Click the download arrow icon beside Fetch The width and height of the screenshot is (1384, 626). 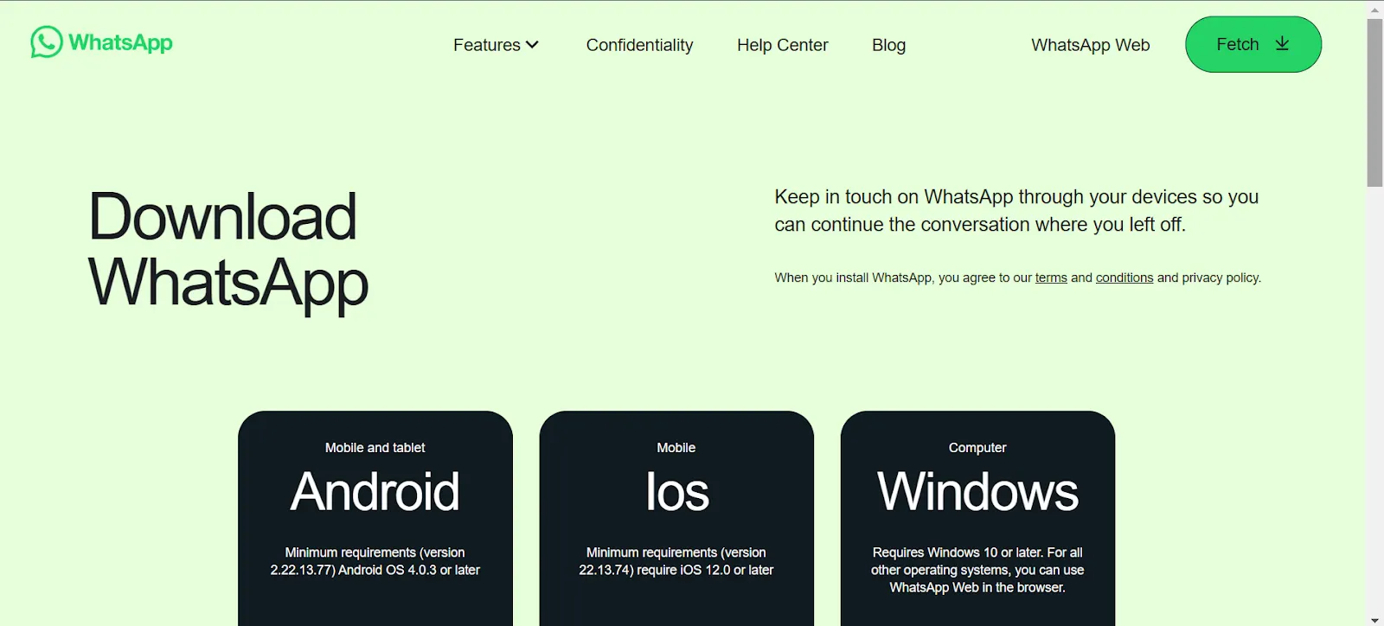1282,44
